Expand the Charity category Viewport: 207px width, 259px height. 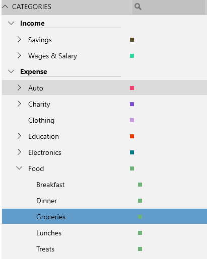(x=19, y=104)
